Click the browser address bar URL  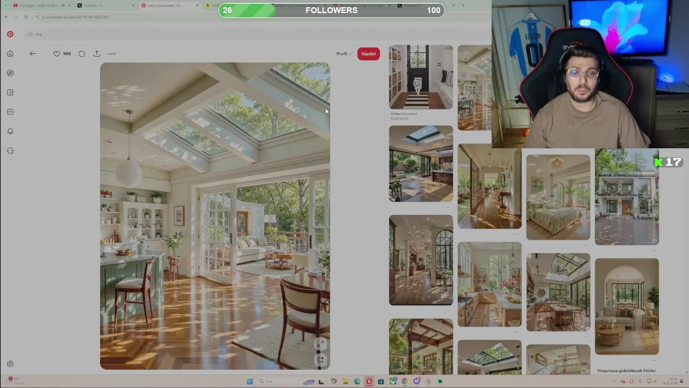point(75,17)
